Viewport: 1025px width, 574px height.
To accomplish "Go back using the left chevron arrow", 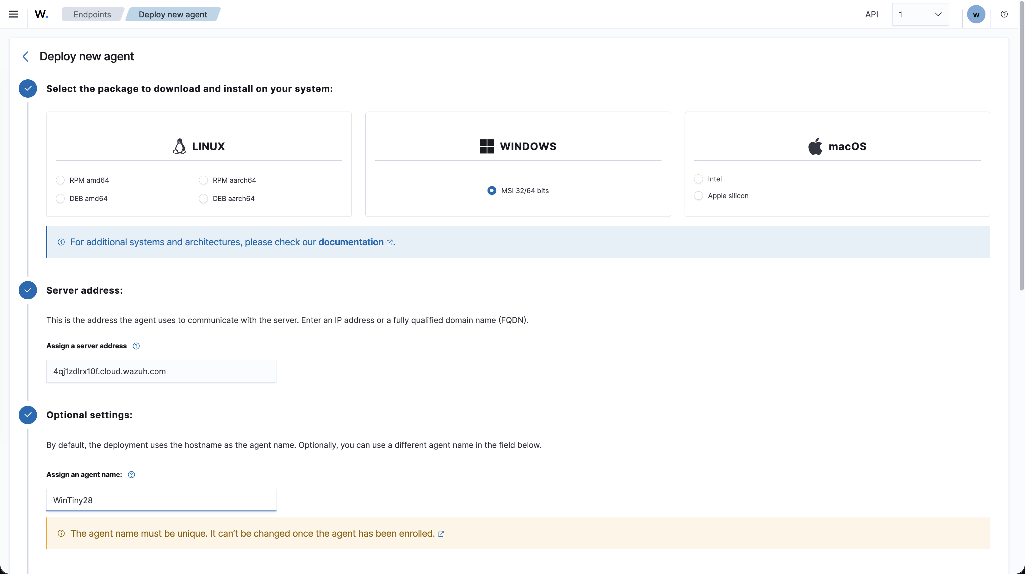I will 25,57.
